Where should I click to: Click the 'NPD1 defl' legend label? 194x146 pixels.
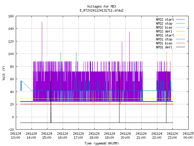point(164,47)
